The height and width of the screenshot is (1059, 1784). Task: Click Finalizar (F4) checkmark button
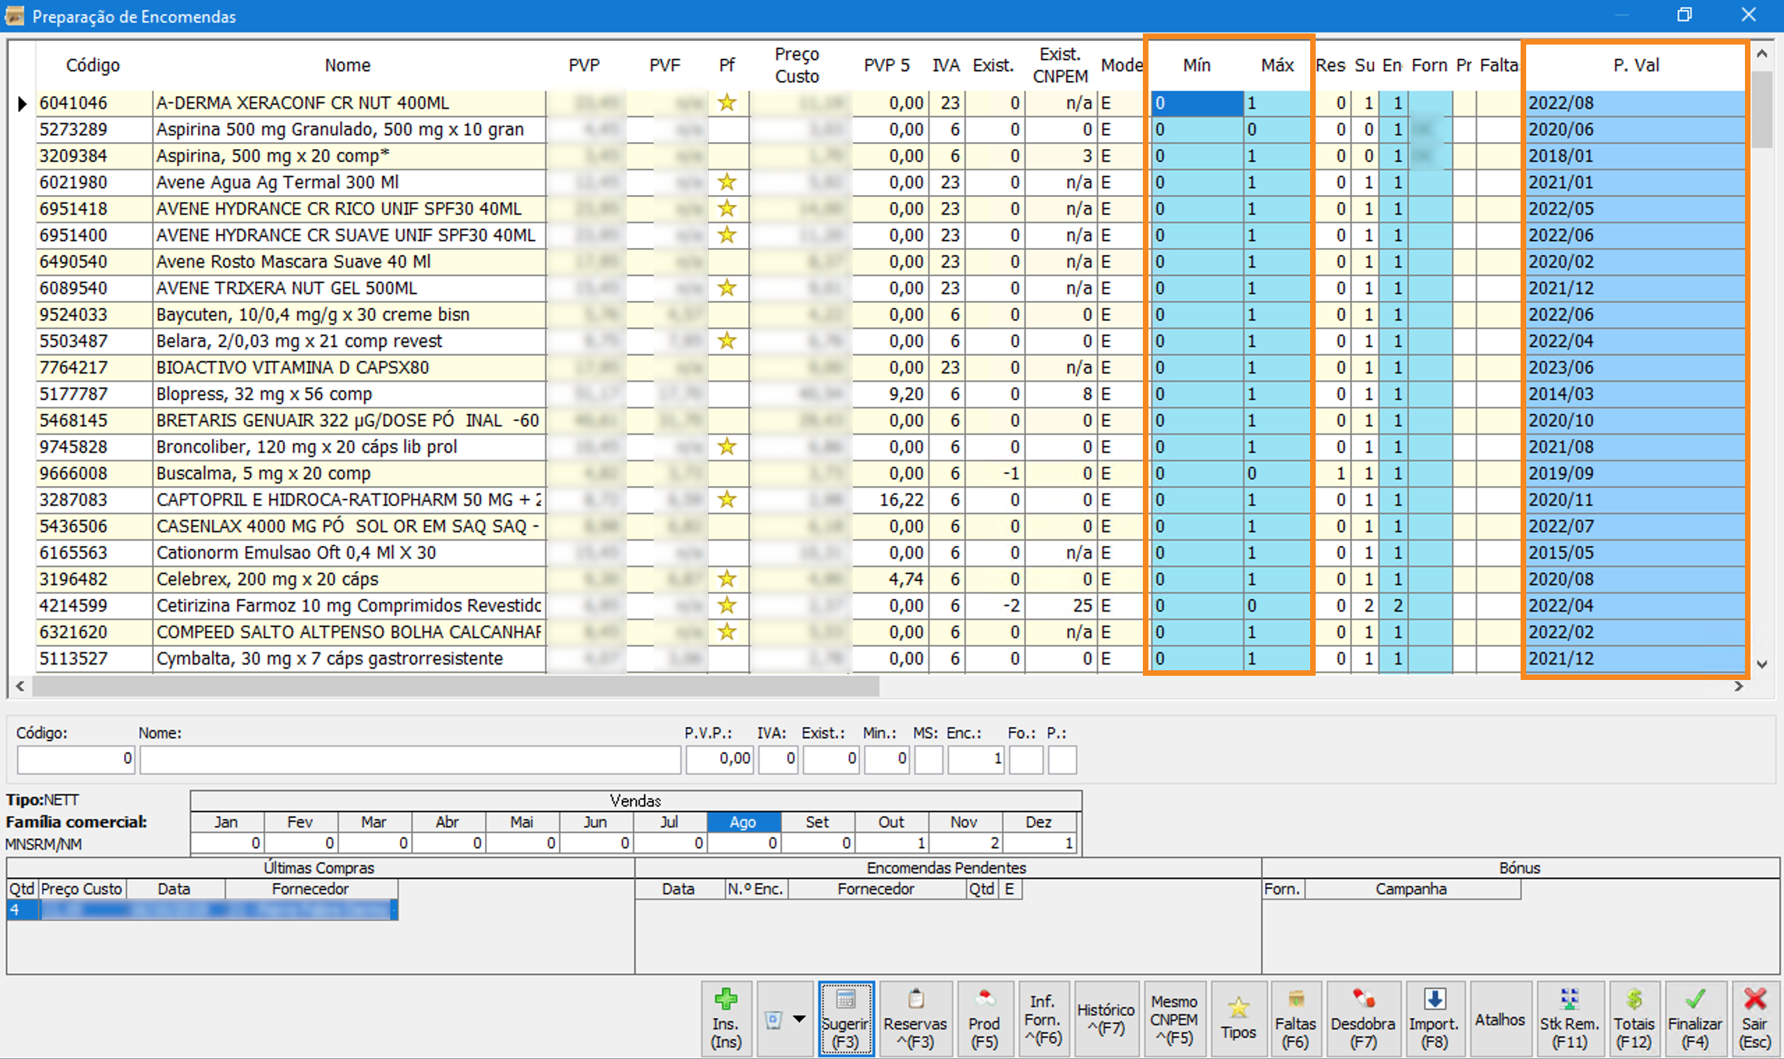point(1695,1019)
